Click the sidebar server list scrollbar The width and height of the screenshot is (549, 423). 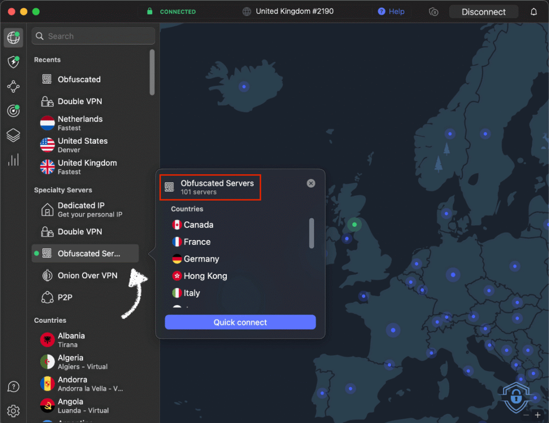coord(152,72)
